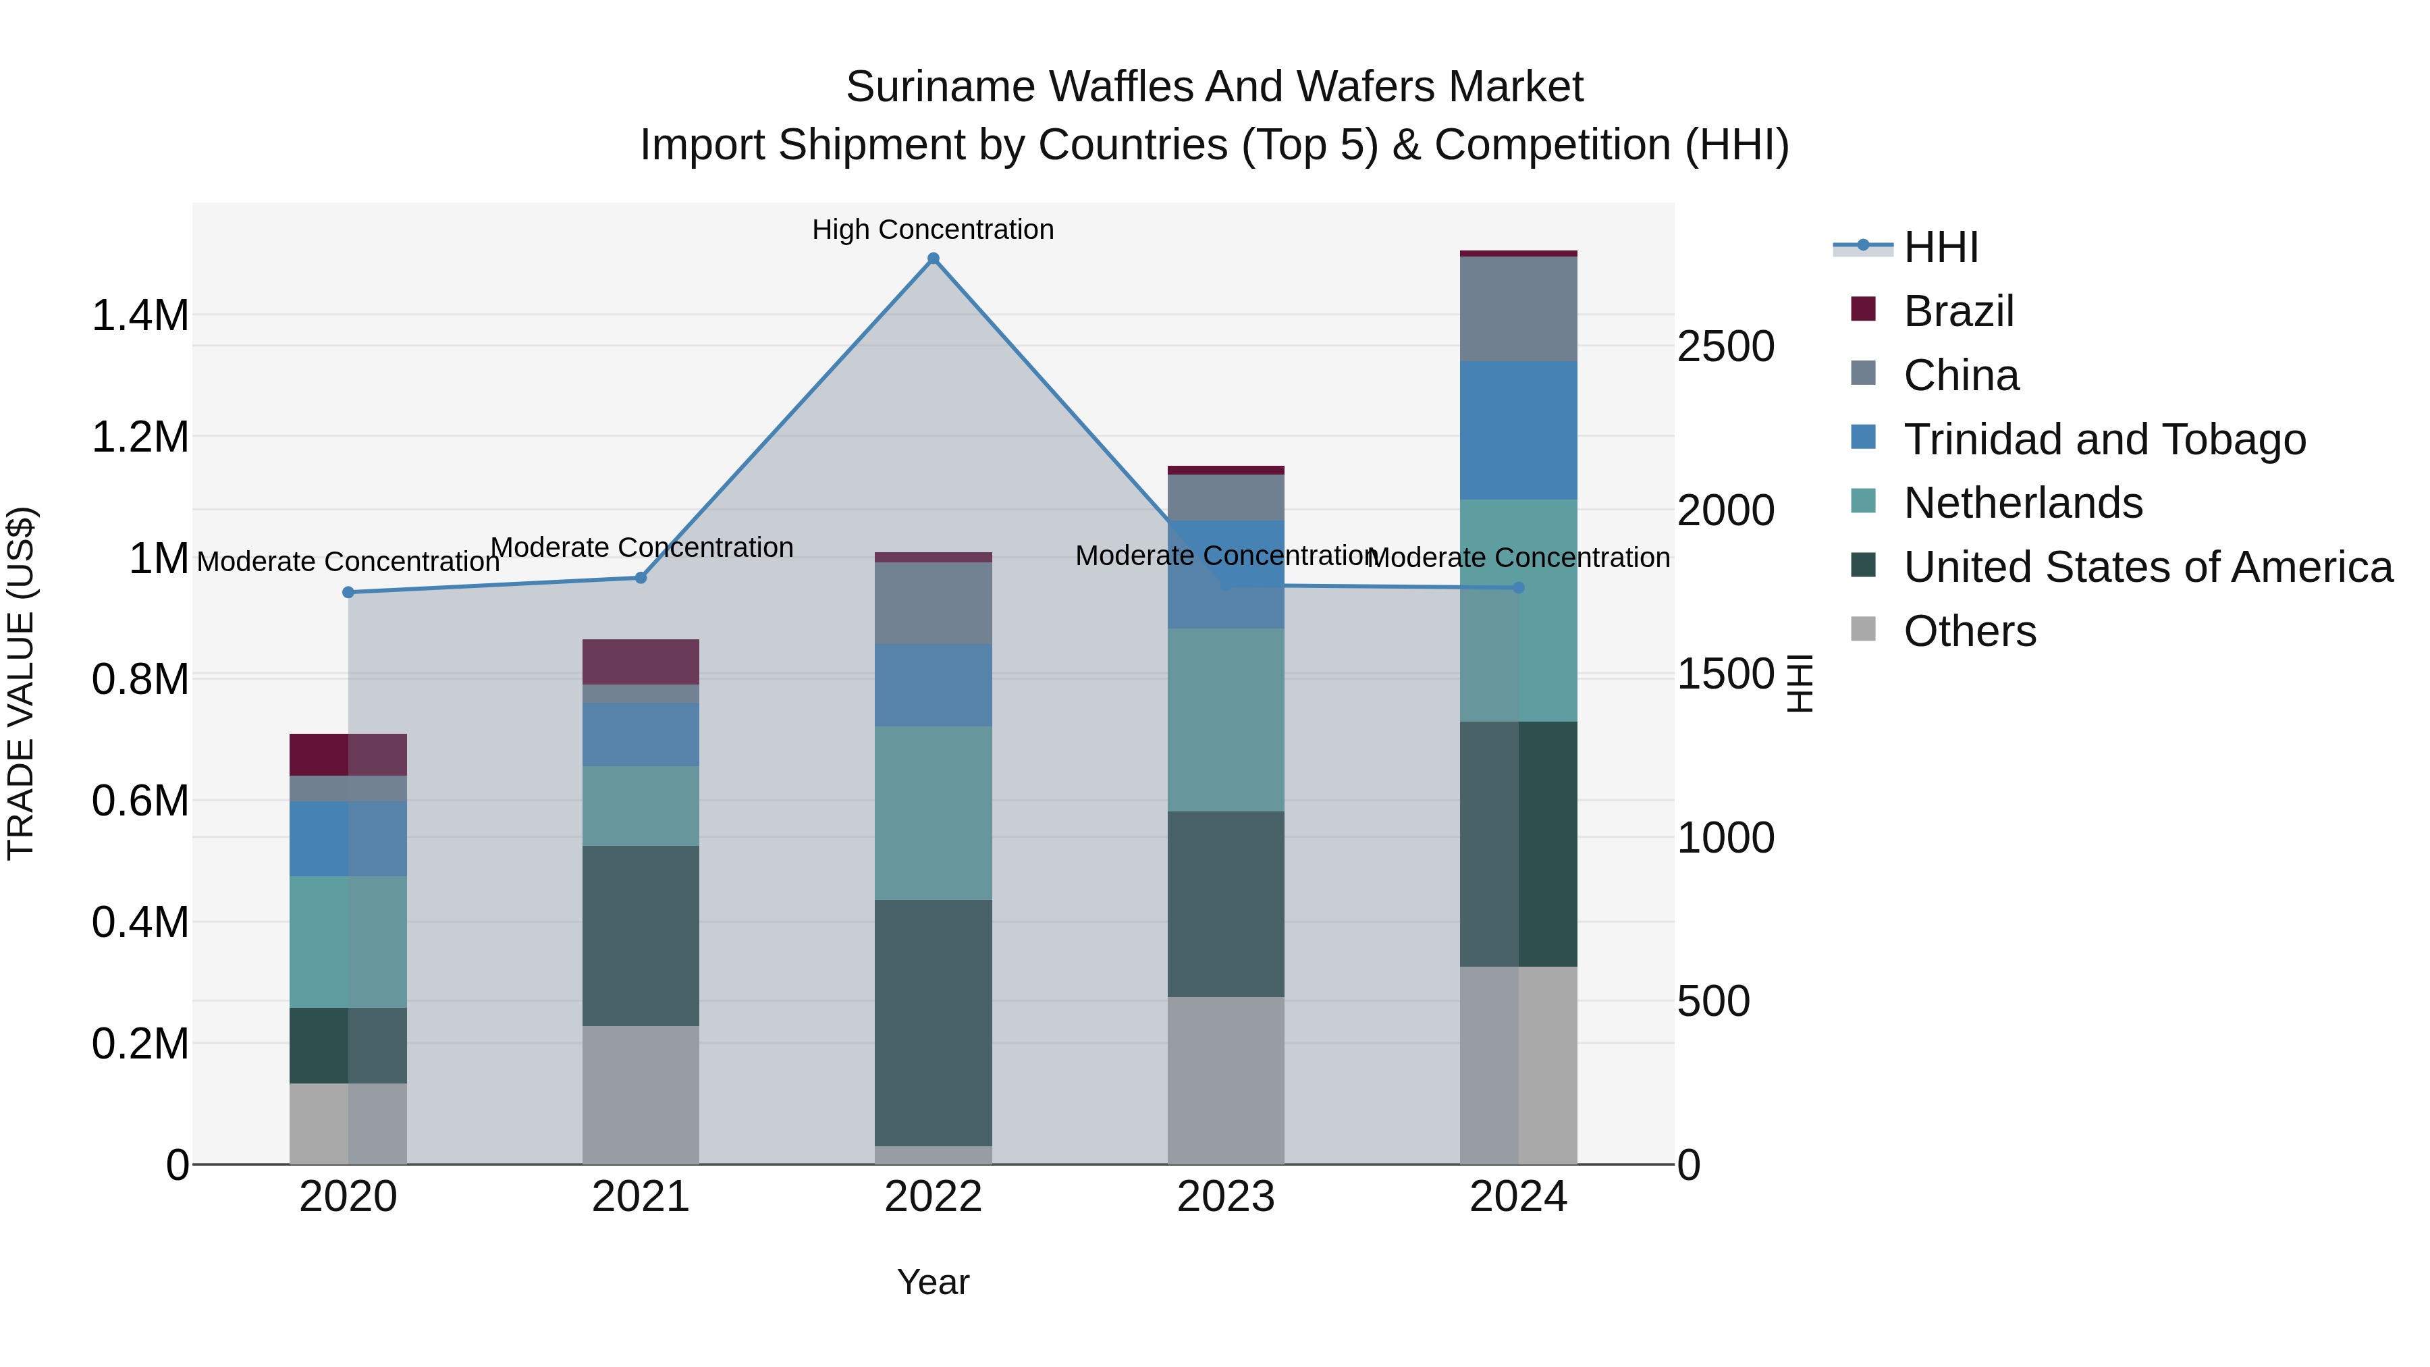Click the United States dark green swatch
The width and height of the screenshot is (2430, 1367).
pyautogui.click(x=1863, y=565)
